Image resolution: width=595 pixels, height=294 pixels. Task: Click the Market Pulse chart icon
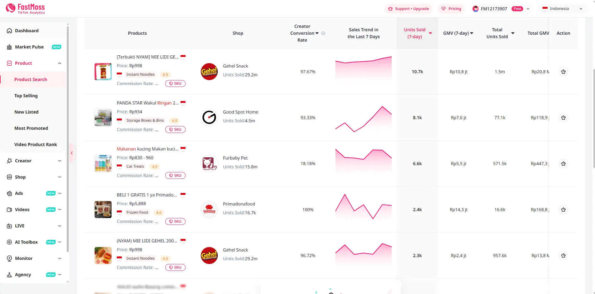(x=9, y=47)
